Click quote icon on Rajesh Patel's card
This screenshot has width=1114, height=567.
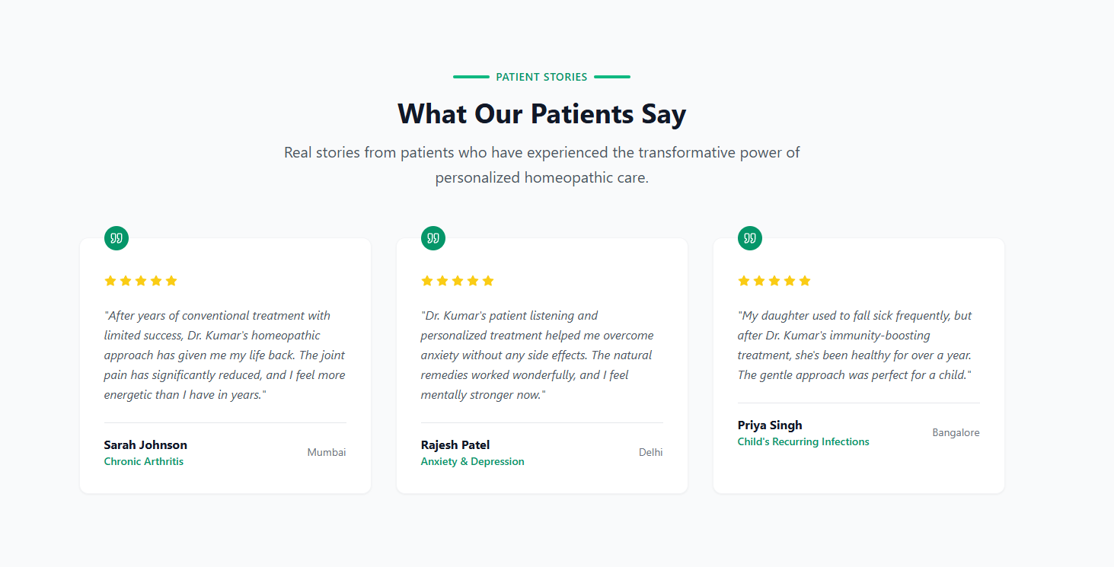coord(433,238)
